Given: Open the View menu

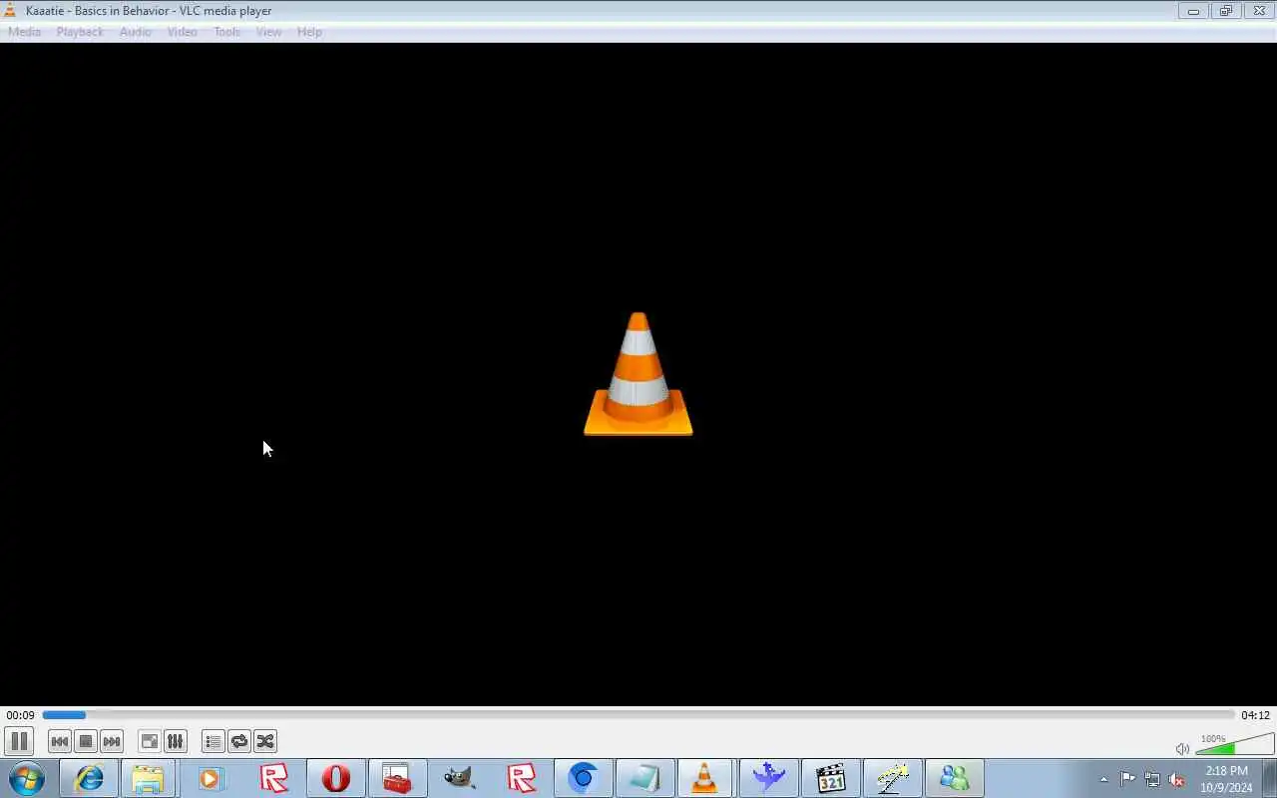Looking at the screenshot, I should click(269, 32).
